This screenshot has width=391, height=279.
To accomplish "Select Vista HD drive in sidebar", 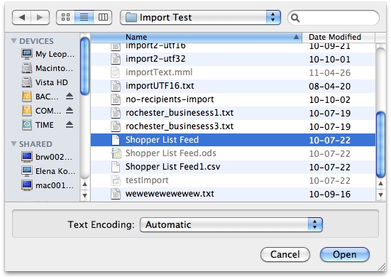I will click(45, 82).
